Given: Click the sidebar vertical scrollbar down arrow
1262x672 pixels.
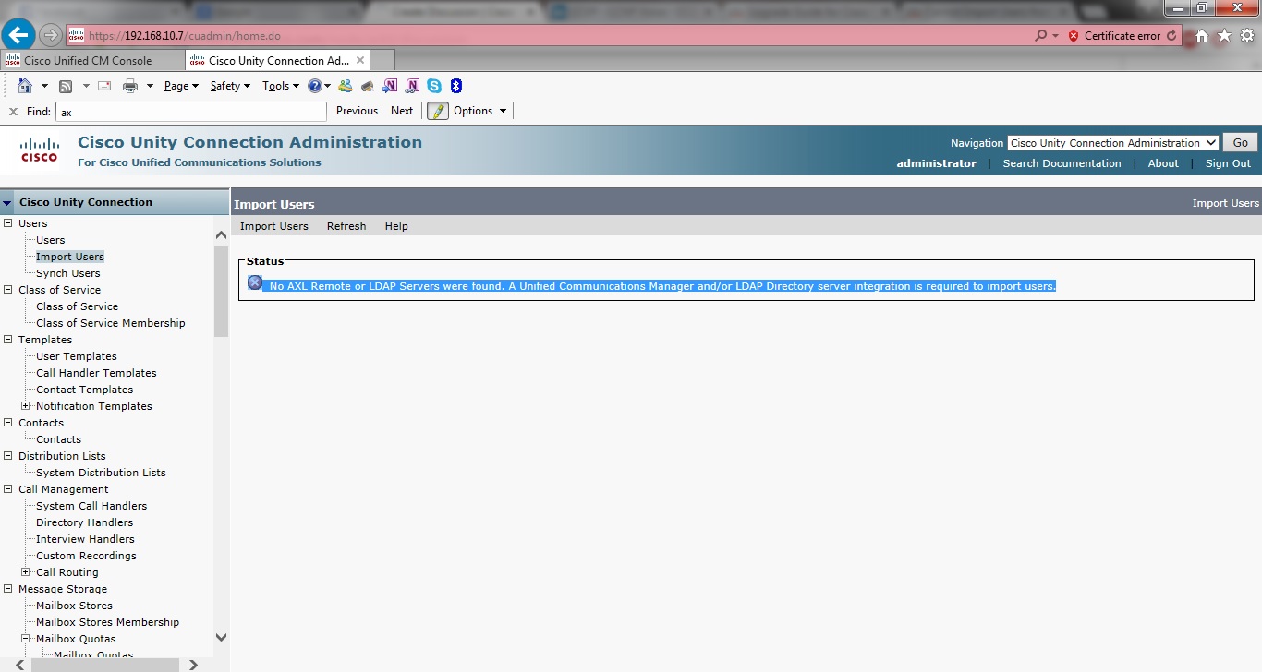Looking at the screenshot, I should 221,637.
